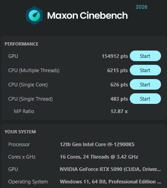This screenshot has height=188, width=167.
Task: Click the Cinebench speedometer logo icon
Action: [34, 15]
